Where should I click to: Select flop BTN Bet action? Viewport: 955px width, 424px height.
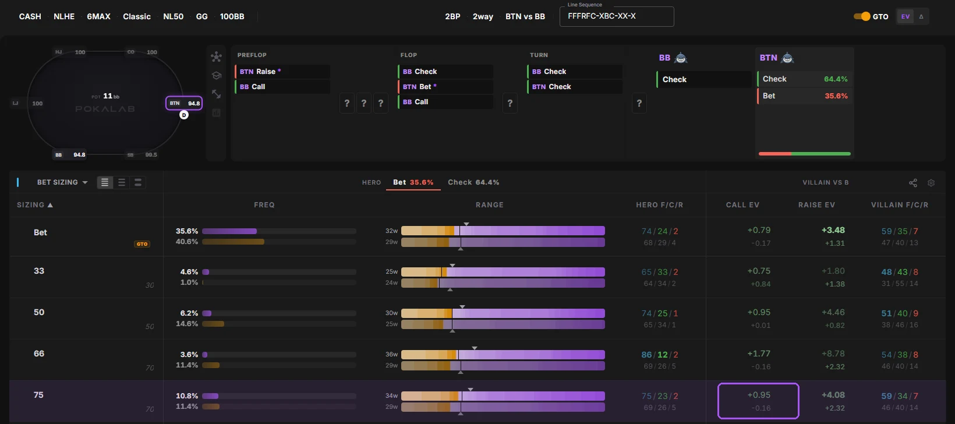(x=445, y=87)
